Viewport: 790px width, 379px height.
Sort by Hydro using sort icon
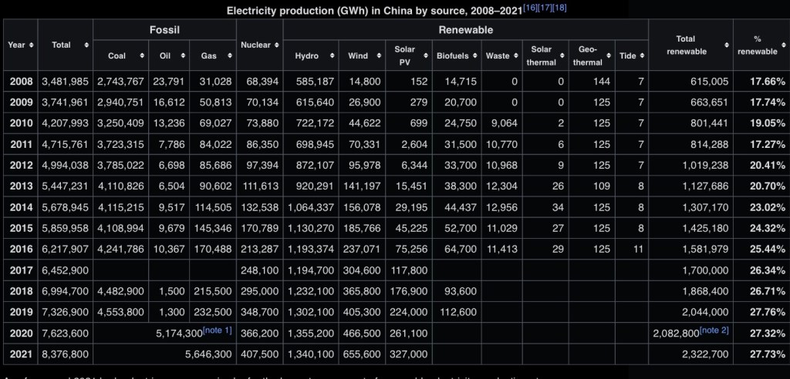pyautogui.click(x=332, y=56)
